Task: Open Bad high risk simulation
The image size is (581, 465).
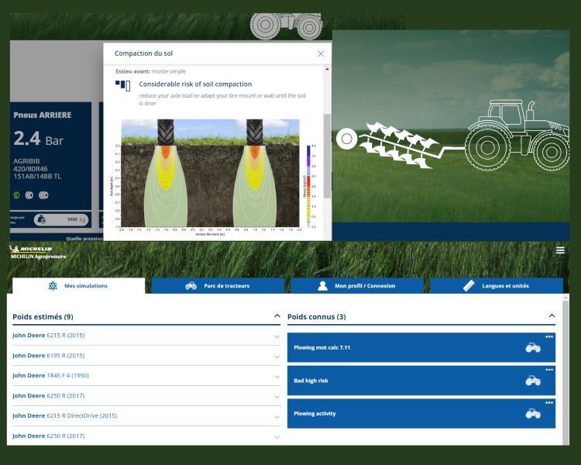Action: 421,381
